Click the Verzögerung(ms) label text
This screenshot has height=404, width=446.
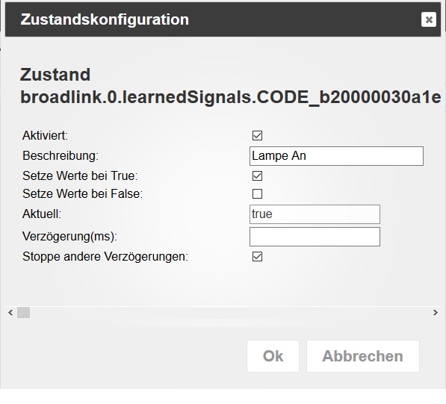click(x=69, y=237)
